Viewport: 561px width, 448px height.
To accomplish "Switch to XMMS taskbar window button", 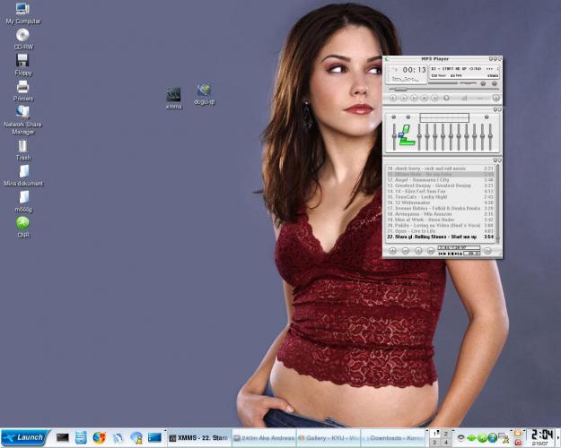I will pos(199,437).
